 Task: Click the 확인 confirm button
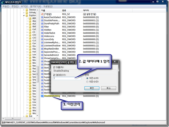[x=92, y=88]
